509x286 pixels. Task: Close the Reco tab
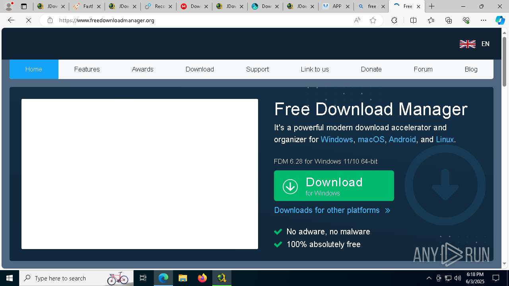(x=170, y=6)
